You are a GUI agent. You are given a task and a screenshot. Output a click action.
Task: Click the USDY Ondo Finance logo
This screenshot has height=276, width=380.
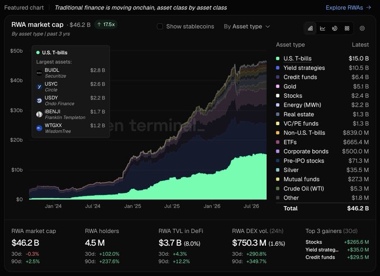[x=39, y=101]
